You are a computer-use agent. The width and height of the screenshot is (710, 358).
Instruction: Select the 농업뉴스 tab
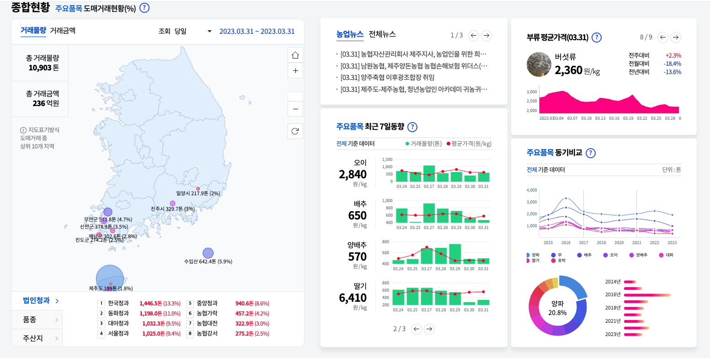[x=350, y=34]
